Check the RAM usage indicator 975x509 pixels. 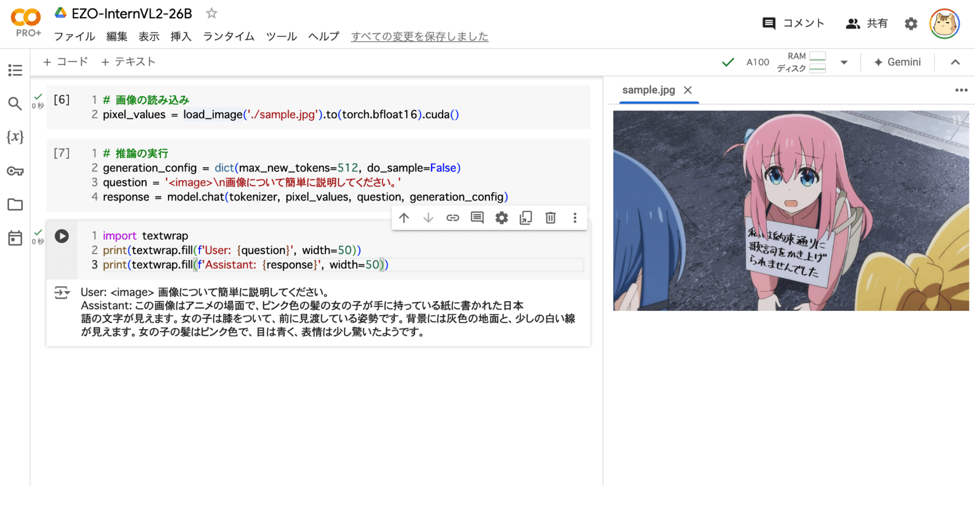(817, 56)
